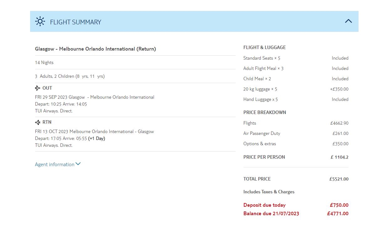367x228 pixels.
Task: Click the 20 kg luggage +£350.00 price
Action: 339,89
